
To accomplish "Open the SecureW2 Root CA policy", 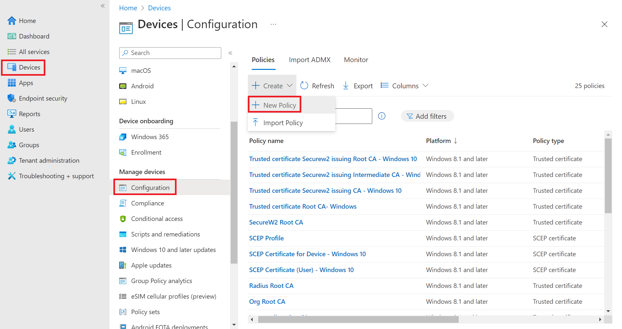I will [276, 222].
